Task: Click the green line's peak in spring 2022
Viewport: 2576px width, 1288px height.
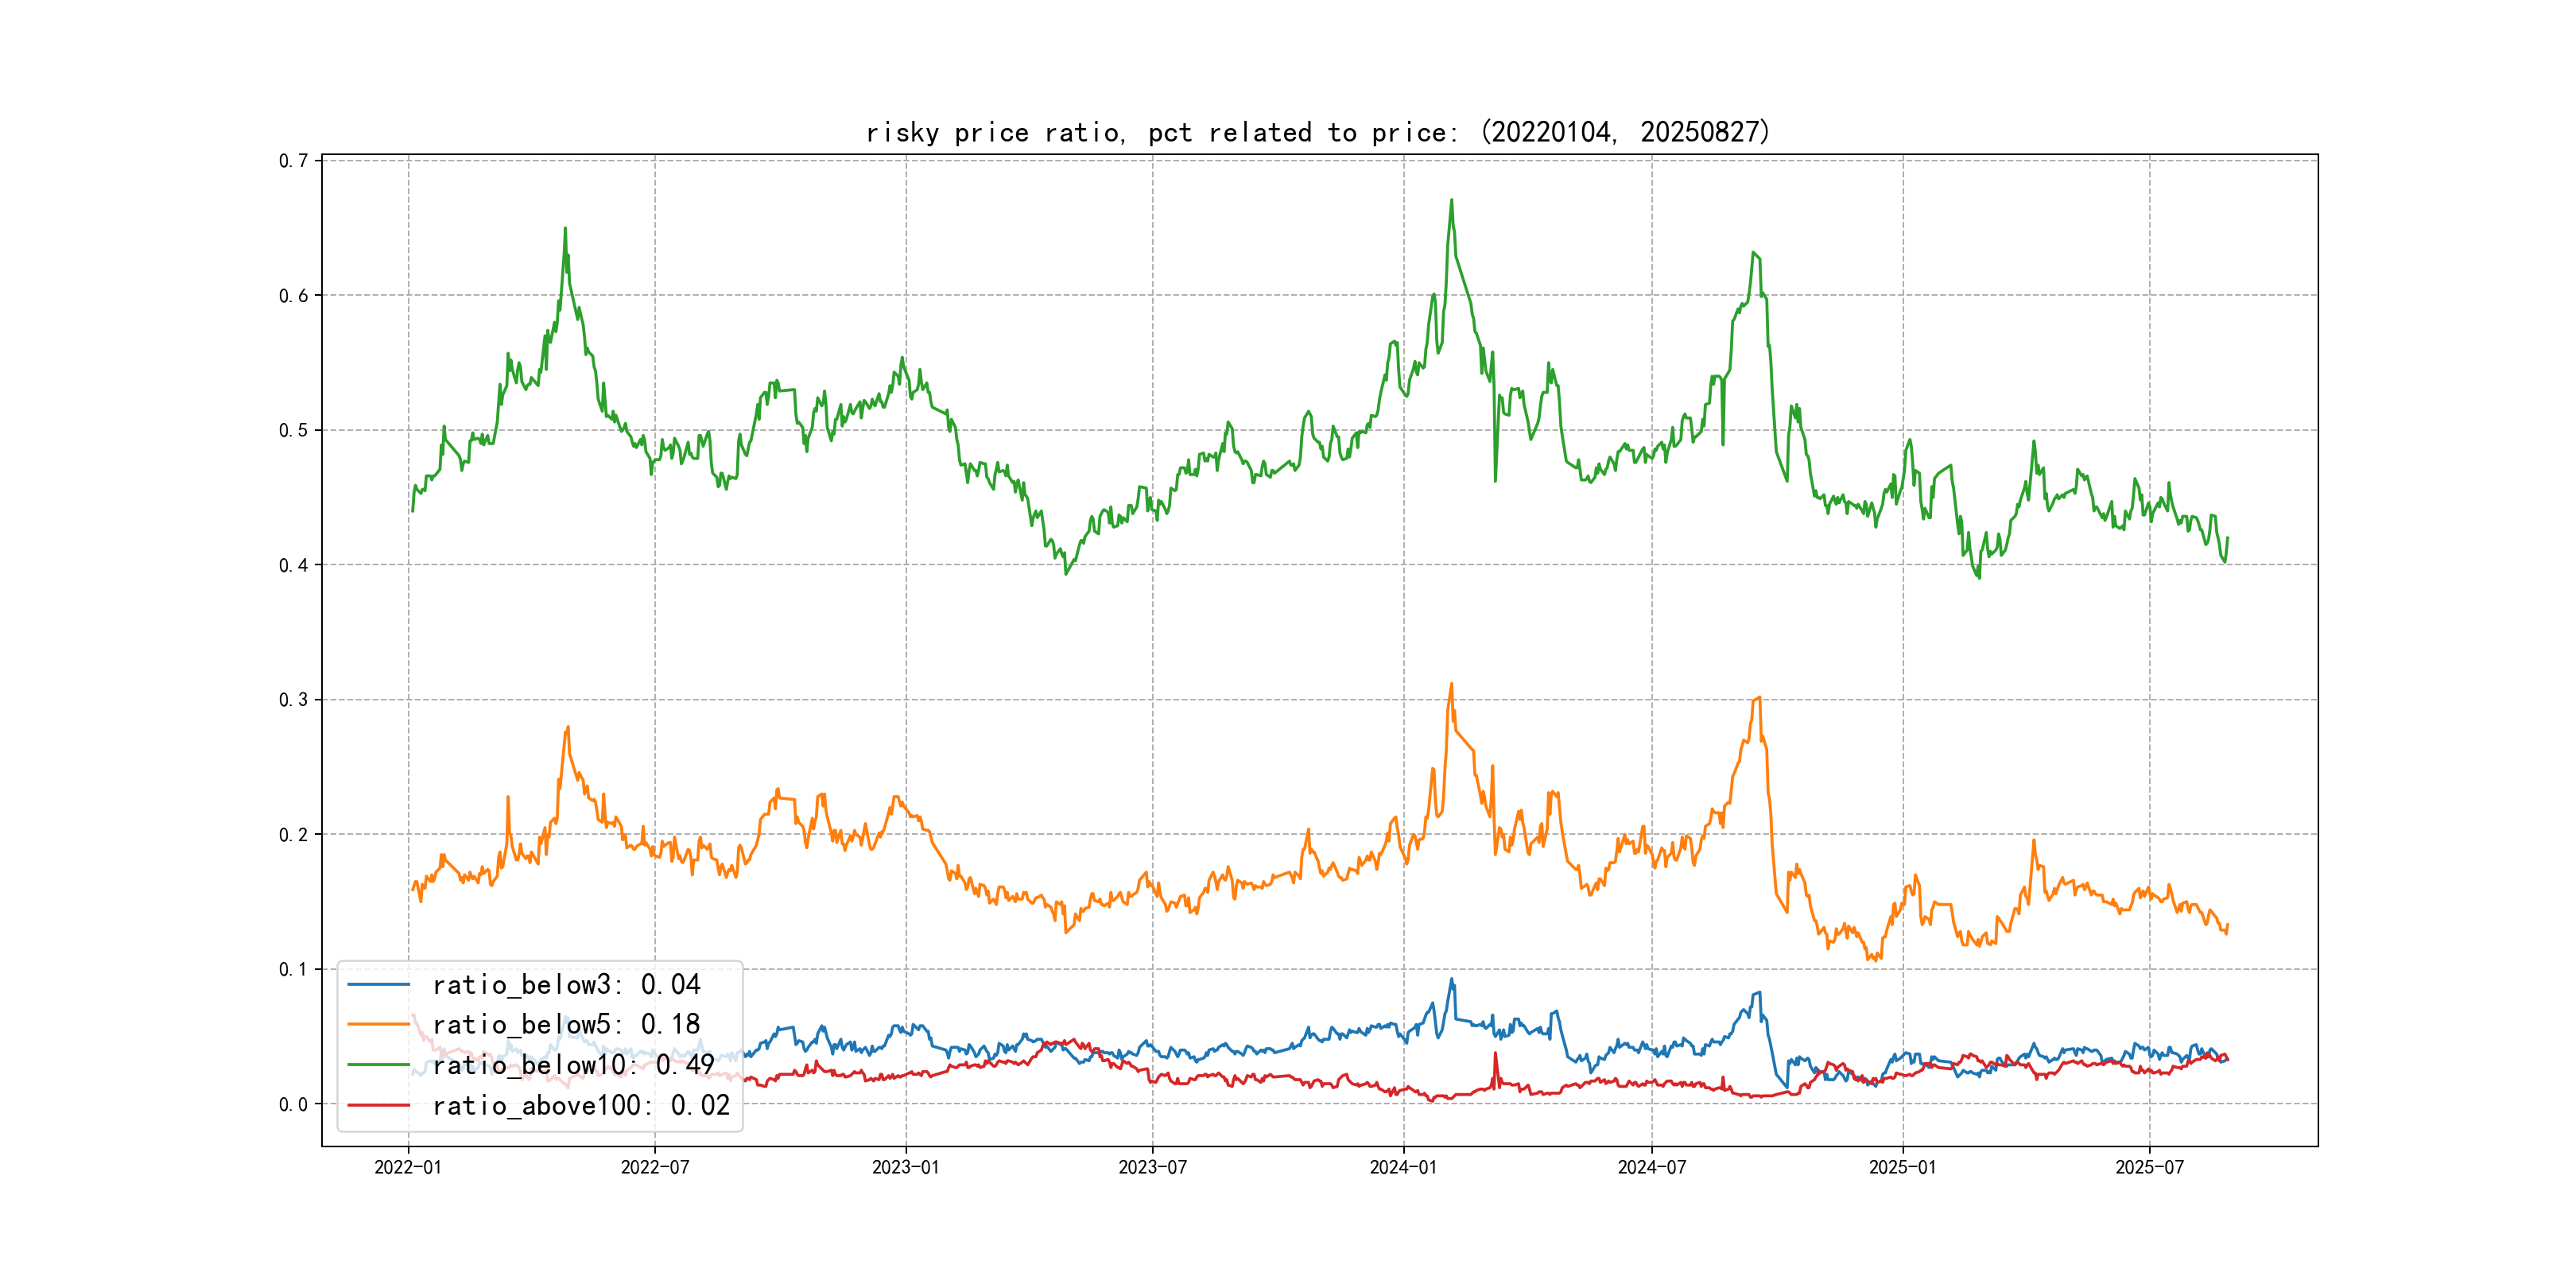Action: [x=565, y=229]
